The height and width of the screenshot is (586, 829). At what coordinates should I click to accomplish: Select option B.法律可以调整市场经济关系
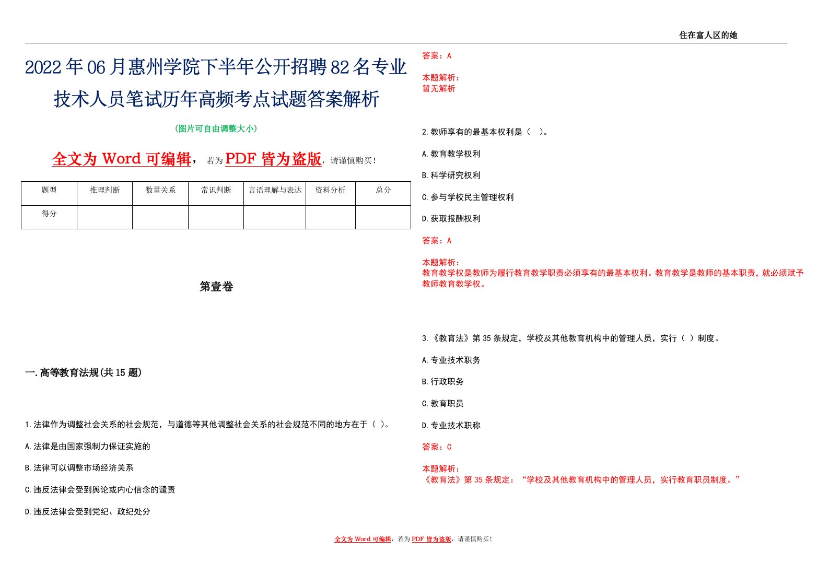(79, 468)
